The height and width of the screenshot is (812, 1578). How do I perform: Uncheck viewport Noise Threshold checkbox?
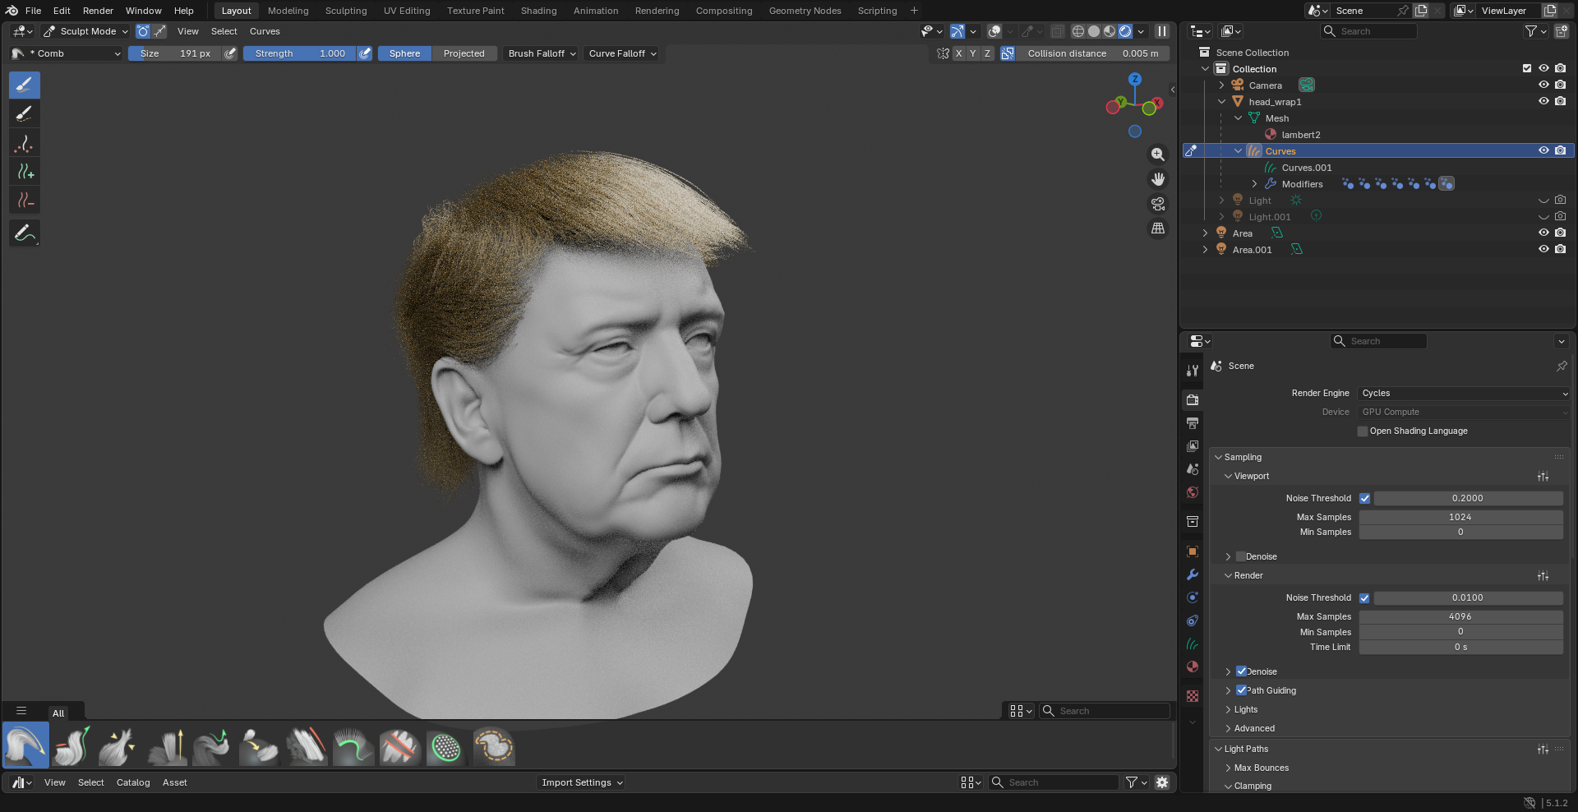1364,498
